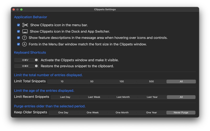Viewport: 210px width, 131px height.
Task: Keep older snippets for One Month
Action: pyautogui.click(x=122, y=113)
